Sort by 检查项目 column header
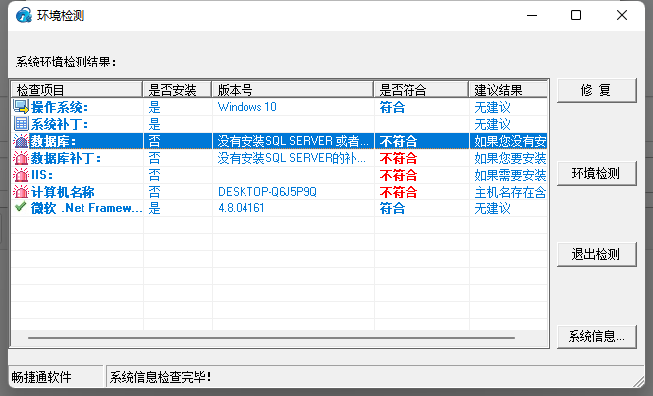 pyautogui.click(x=77, y=90)
